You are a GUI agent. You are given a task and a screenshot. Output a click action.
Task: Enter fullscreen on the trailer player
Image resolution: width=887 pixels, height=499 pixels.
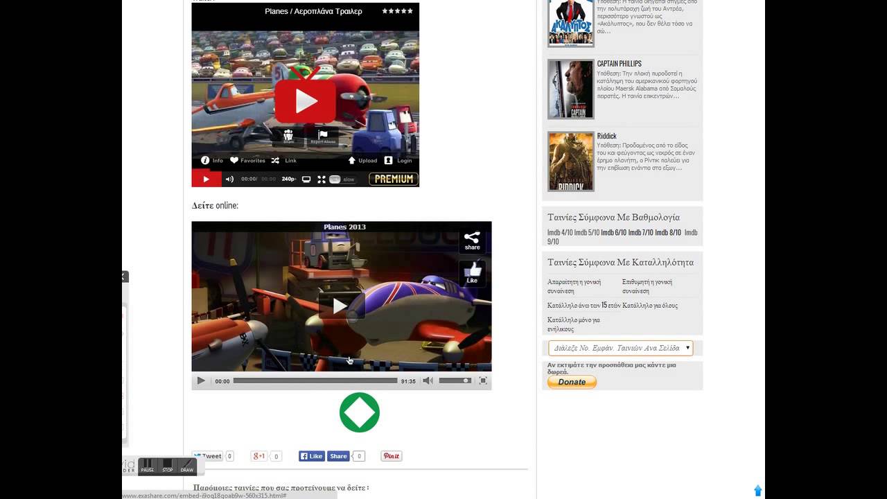pyautogui.click(x=322, y=179)
